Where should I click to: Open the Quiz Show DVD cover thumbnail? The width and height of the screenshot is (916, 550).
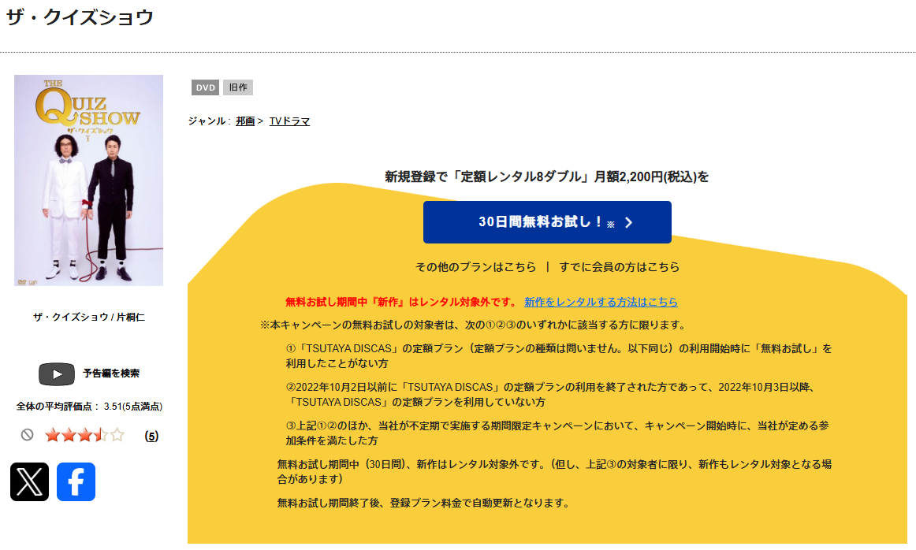[89, 180]
